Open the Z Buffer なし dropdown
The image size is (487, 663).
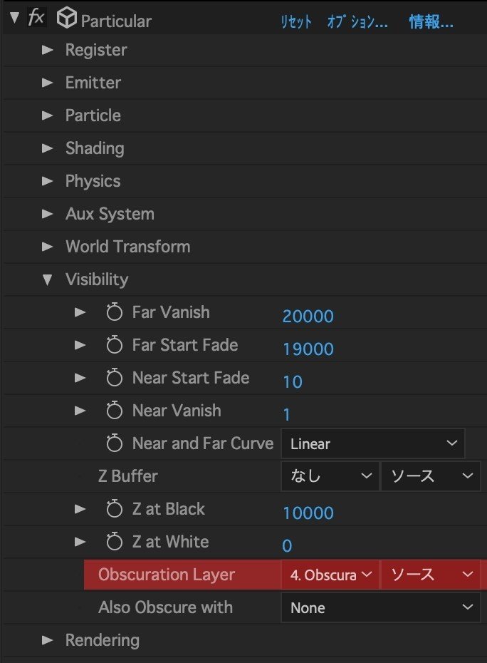(x=330, y=476)
